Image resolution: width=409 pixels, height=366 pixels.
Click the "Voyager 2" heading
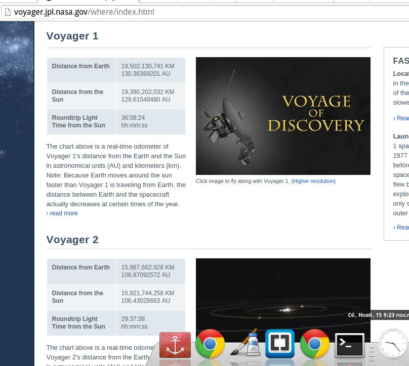coord(72,240)
